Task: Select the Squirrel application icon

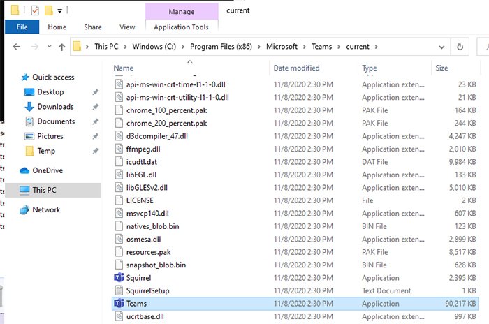Action: (118, 278)
